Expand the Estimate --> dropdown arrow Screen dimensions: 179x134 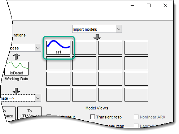pos(38,98)
